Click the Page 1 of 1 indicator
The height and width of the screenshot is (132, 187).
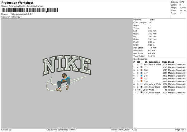(180, 130)
